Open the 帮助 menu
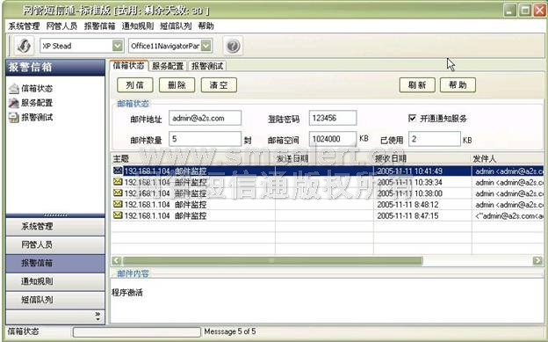The image size is (548, 342). (x=205, y=25)
